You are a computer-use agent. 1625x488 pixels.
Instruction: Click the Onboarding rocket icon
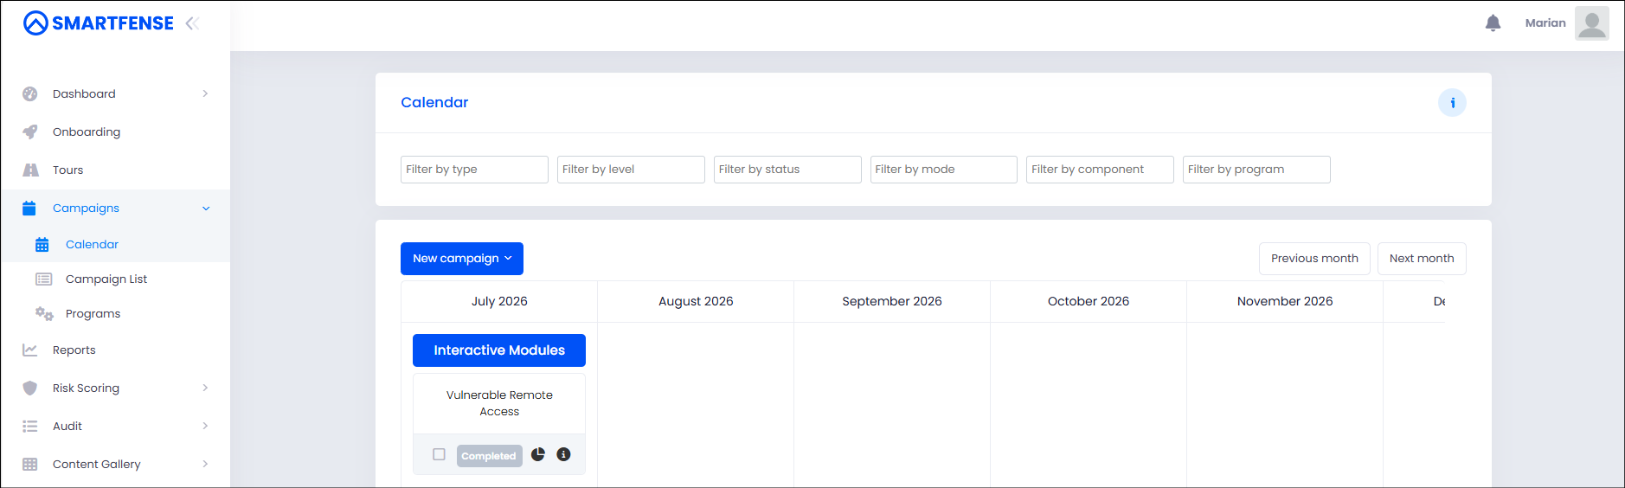coord(30,132)
